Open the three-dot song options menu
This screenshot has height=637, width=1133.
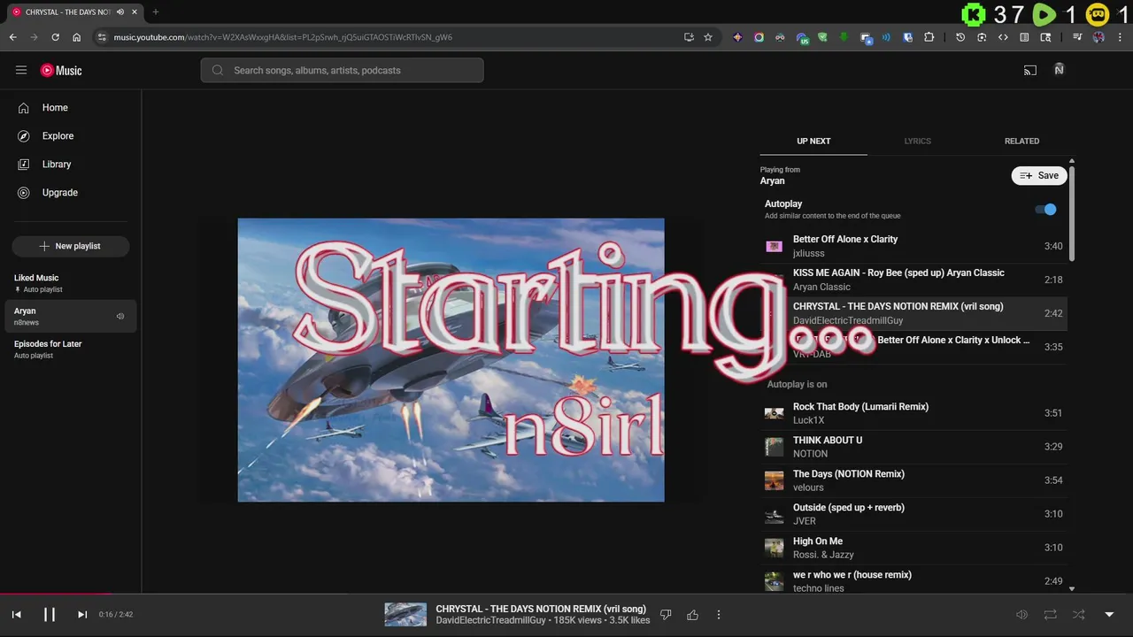click(x=719, y=614)
